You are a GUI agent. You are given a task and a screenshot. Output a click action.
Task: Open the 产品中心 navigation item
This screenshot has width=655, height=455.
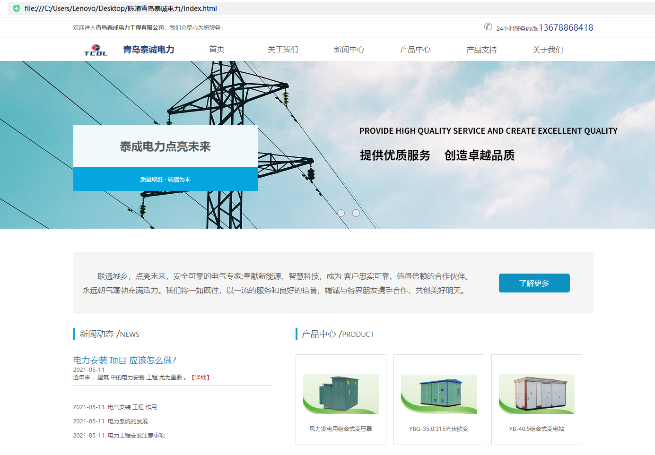415,50
